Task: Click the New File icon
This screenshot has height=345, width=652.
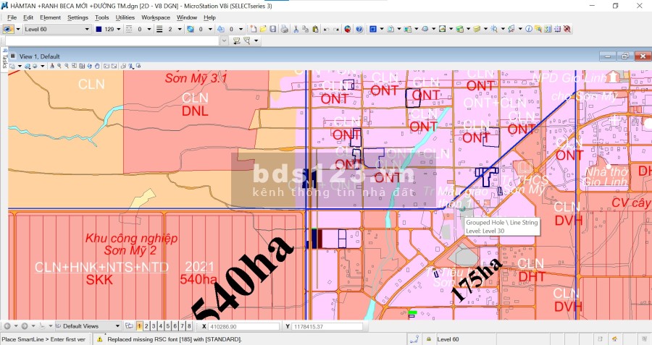Action: 254,29
